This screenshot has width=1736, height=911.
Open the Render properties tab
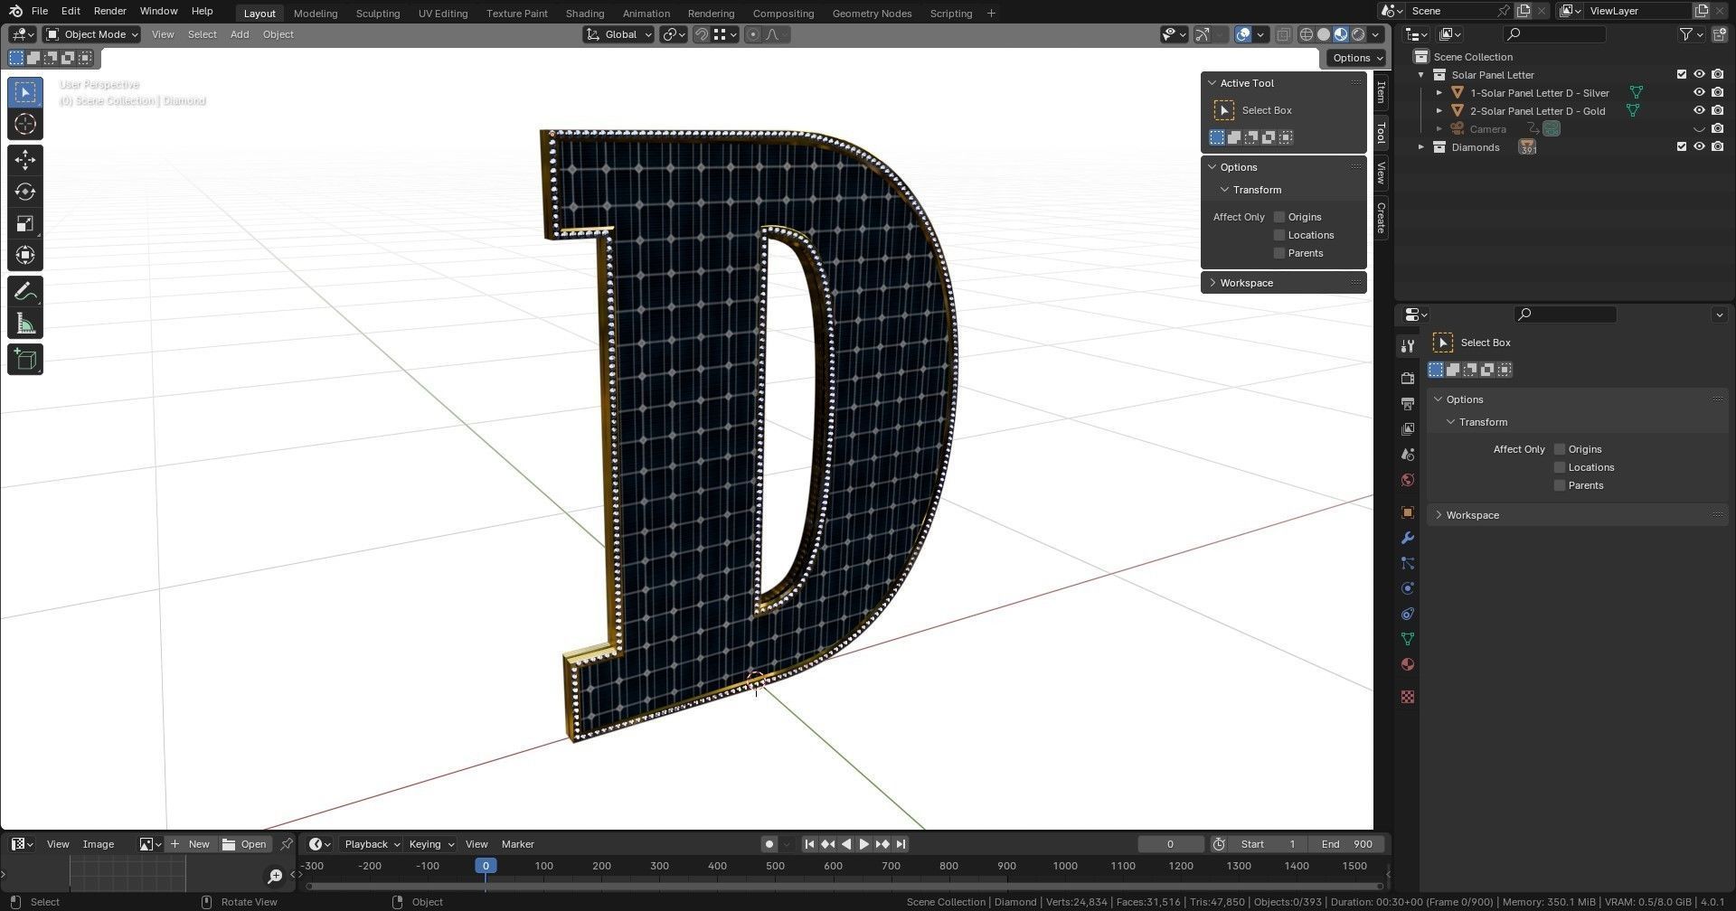pyautogui.click(x=1407, y=378)
